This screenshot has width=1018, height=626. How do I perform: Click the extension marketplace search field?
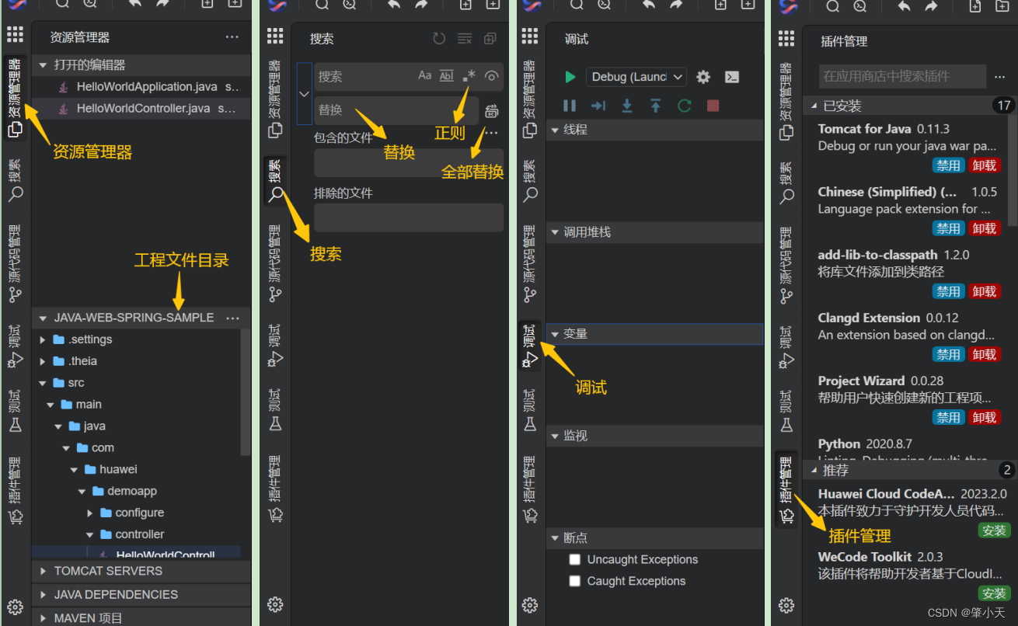(901, 75)
